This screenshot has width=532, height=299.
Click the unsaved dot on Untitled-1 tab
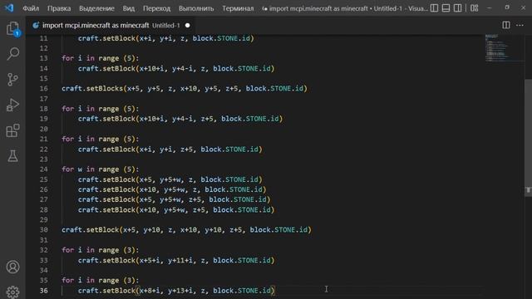[187, 26]
